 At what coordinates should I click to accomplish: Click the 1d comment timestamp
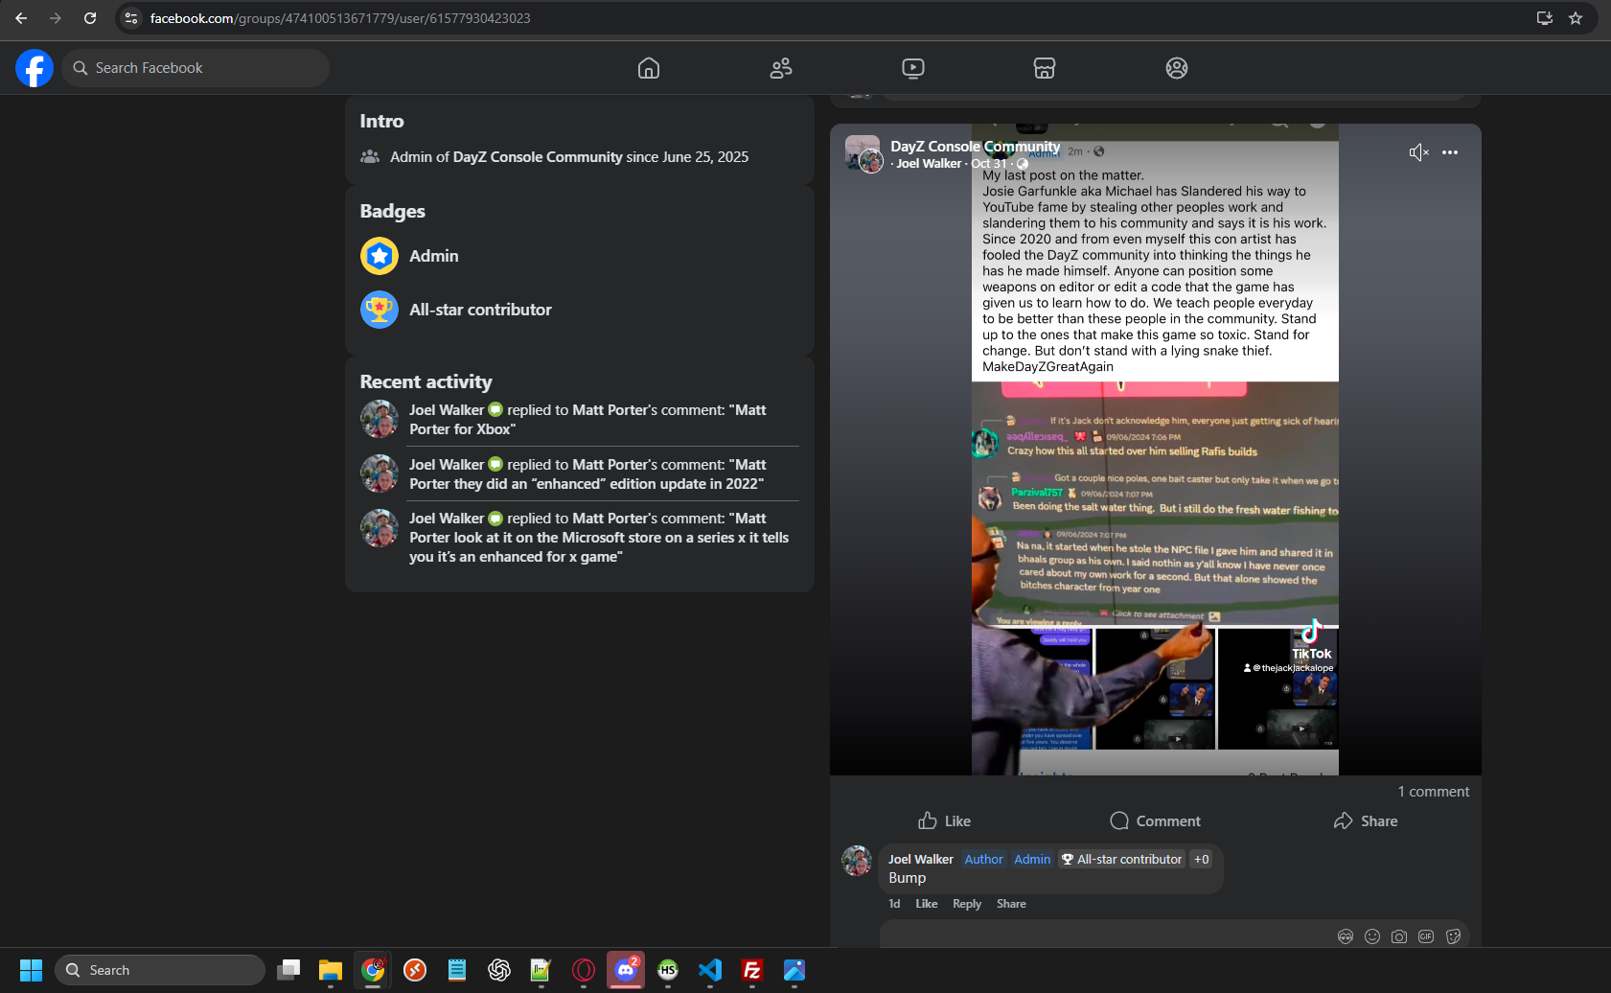pos(894,904)
